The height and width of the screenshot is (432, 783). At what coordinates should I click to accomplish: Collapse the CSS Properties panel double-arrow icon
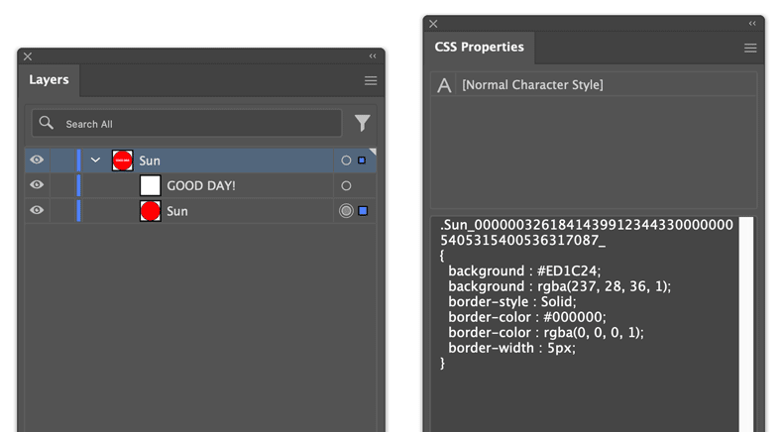[752, 24]
